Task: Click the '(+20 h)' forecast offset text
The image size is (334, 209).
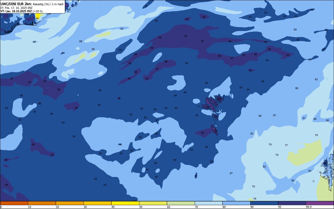Action: point(38,11)
